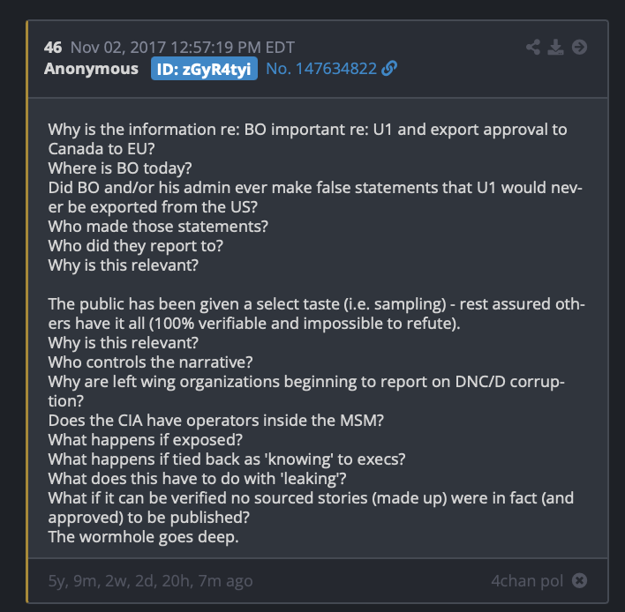Open the post via the right-arrow circle icon
625x612 pixels.
[579, 47]
